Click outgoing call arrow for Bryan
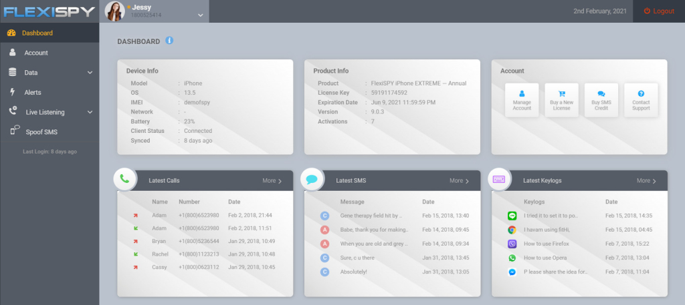This screenshot has width=685, height=305. tap(136, 242)
